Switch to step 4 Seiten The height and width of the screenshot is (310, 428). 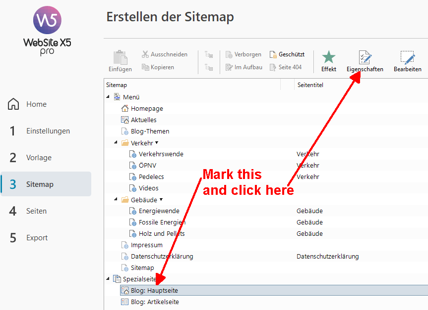tap(36, 211)
